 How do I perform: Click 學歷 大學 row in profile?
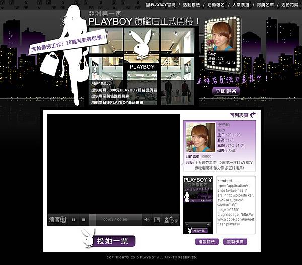(226, 150)
